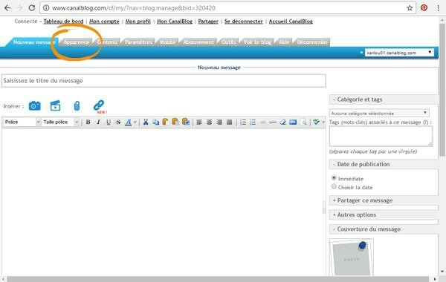446x282 pixels.
Task: Insert a video with the clapperboard icon
Action: pyautogui.click(x=56, y=105)
